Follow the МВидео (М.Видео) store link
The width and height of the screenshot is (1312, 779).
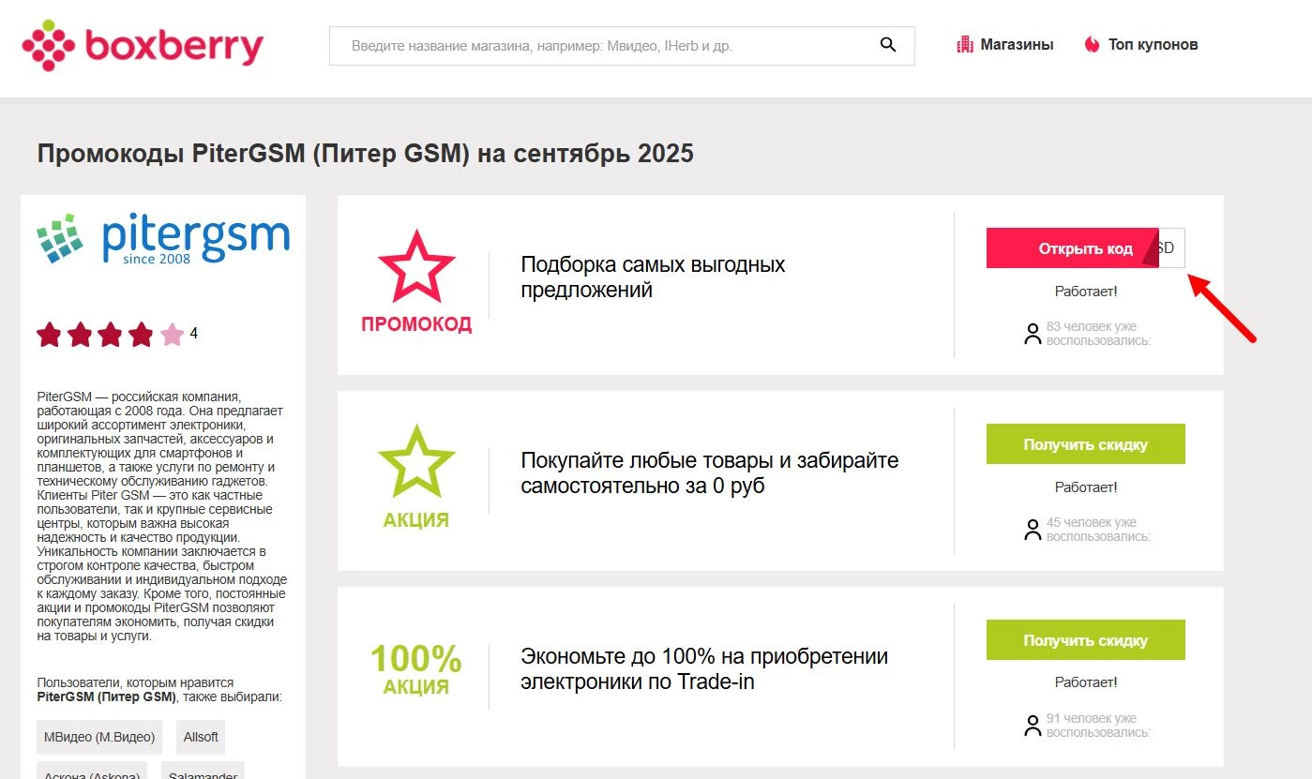tap(98, 738)
